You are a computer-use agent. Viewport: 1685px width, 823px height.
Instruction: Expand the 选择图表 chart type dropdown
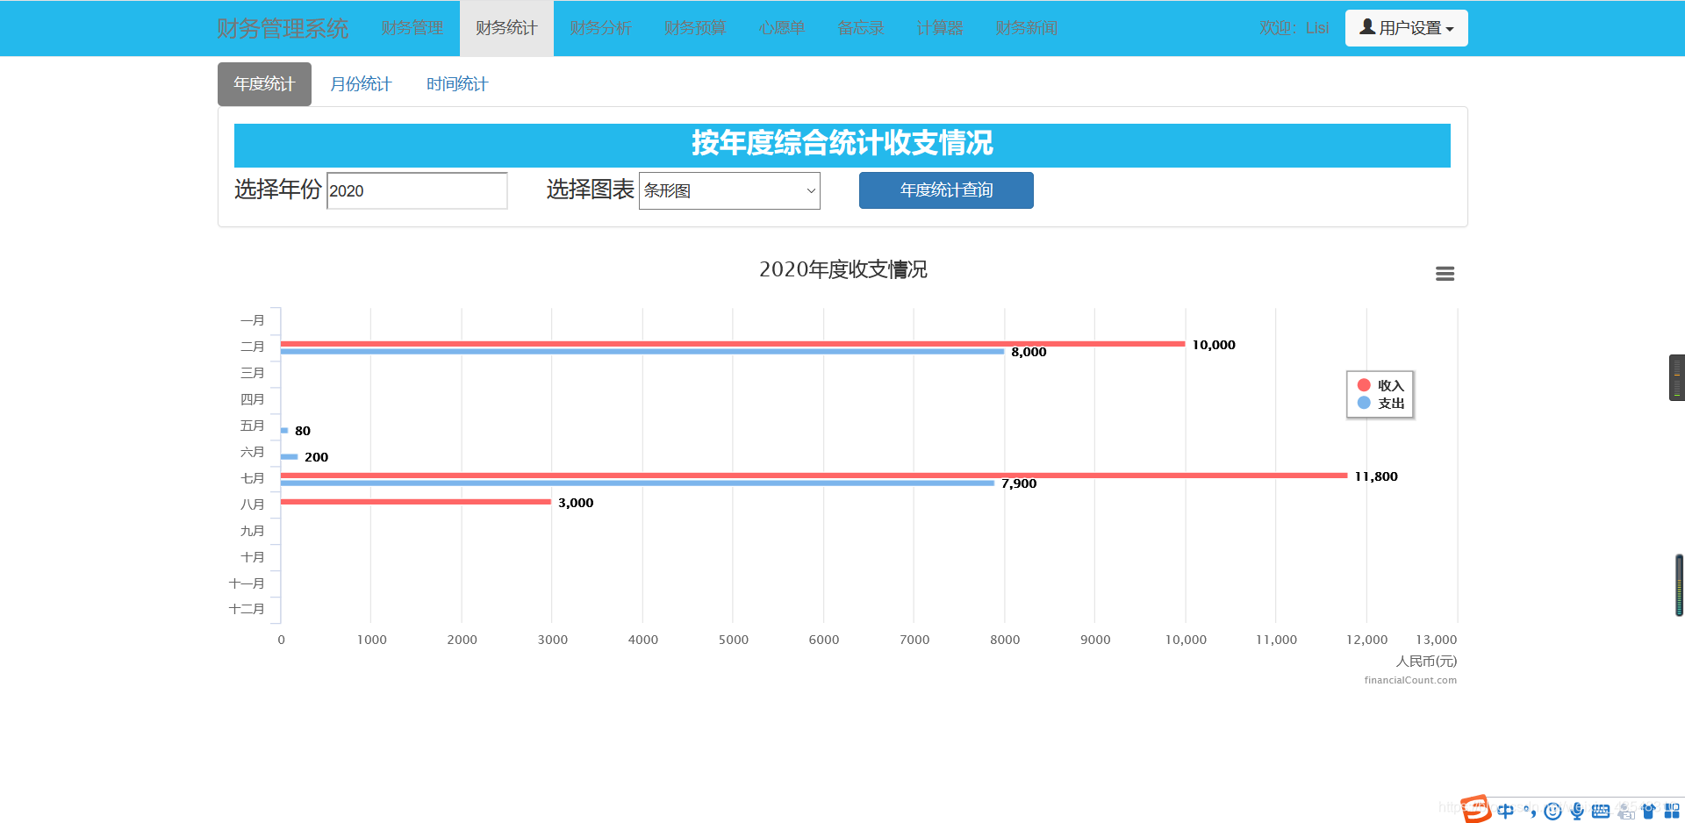(x=729, y=190)
